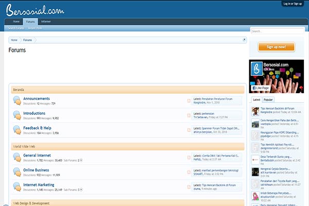Open latest post manfaat perkembangan teknologi
This screenshot has height=206, width=309.
click(220, 170)
